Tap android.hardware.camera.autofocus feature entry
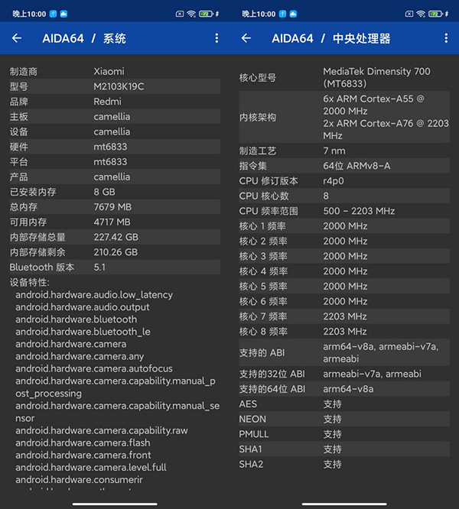The width and height of the screenshot is (459, 509). pyautogui.click(x=93, y=368)
